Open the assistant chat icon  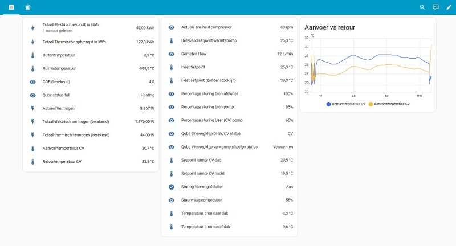click(435, 7)
